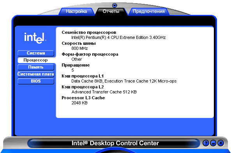Click the 800 MHz bus speed value
This screenshot has height=153, width=231.
pos(79,48)
